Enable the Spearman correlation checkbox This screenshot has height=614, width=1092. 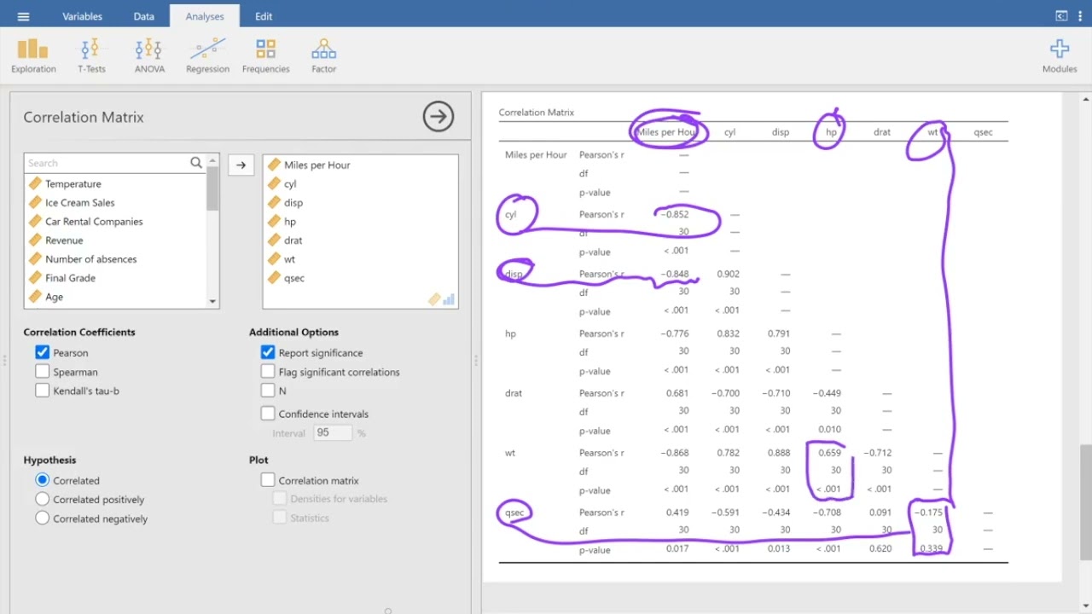point(42,371)
